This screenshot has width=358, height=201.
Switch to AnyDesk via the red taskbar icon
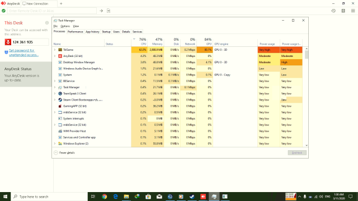(203, 197)
